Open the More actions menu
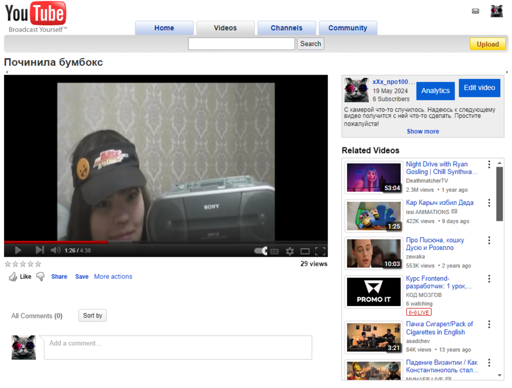 click(113, 276)
